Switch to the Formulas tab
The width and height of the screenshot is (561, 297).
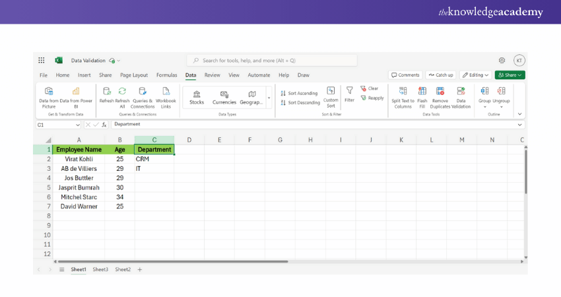pyautogui.click(x=166, y=75)
